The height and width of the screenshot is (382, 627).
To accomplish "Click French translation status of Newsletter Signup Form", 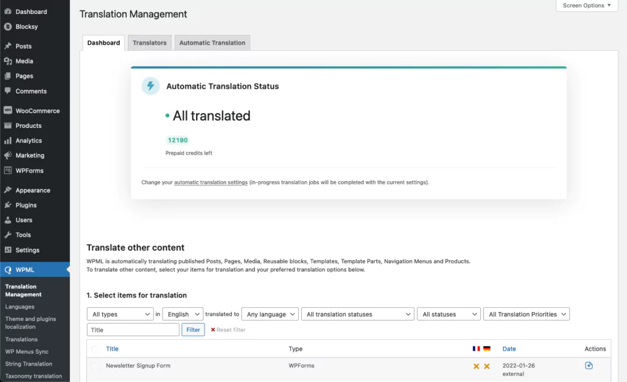I will coord(476,366).
